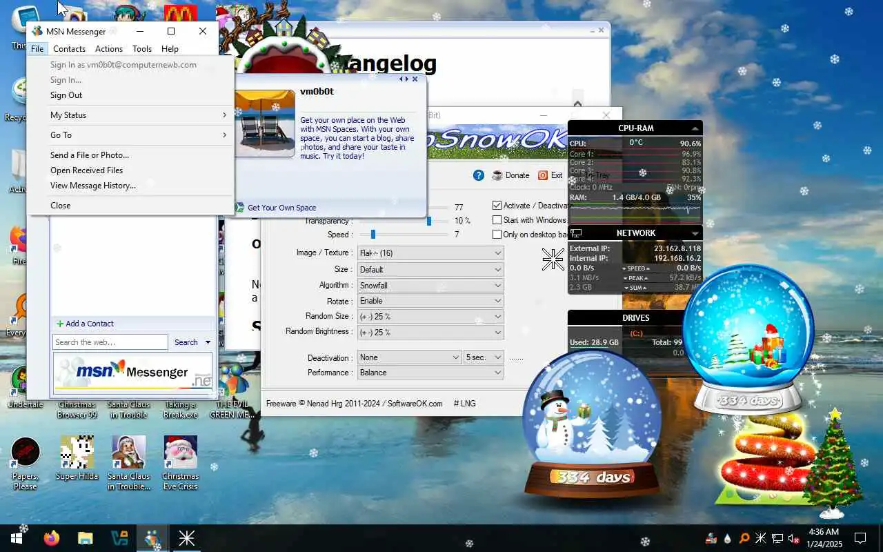This screenshot has height=552, width=883.
Task: Open File Explorer from the taskbar
Action: (x=85, y=538)
